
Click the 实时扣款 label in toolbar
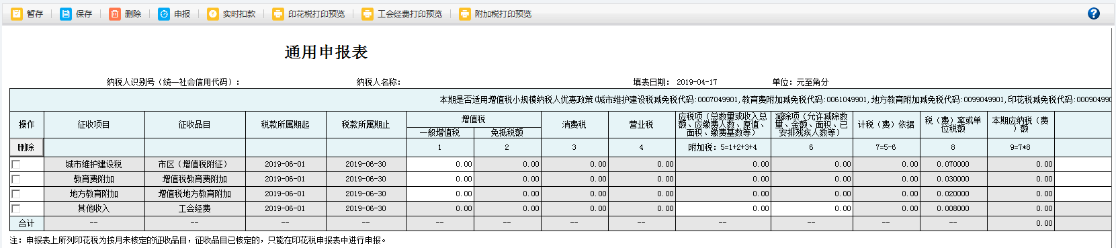239,13
